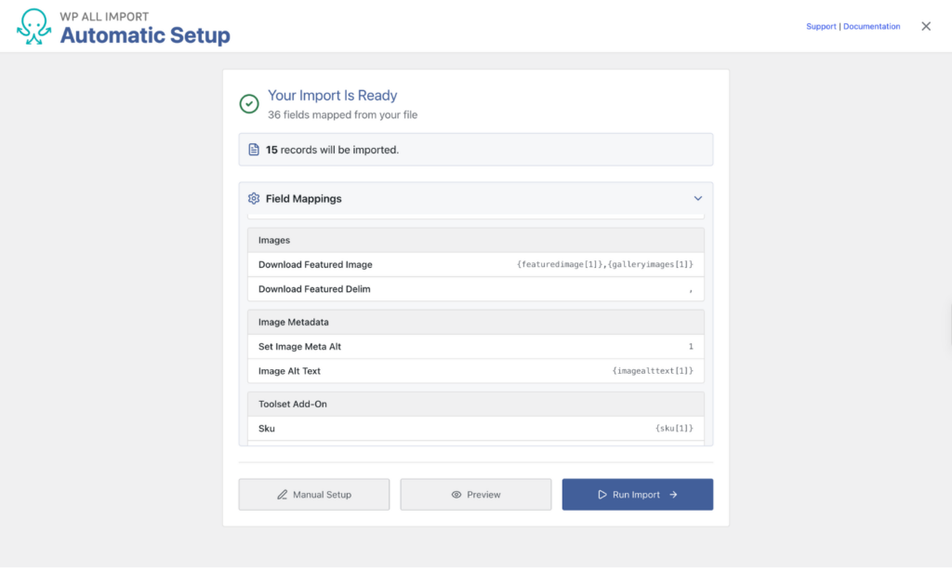Click the 15 records will be imported text

tap(332, 150)
